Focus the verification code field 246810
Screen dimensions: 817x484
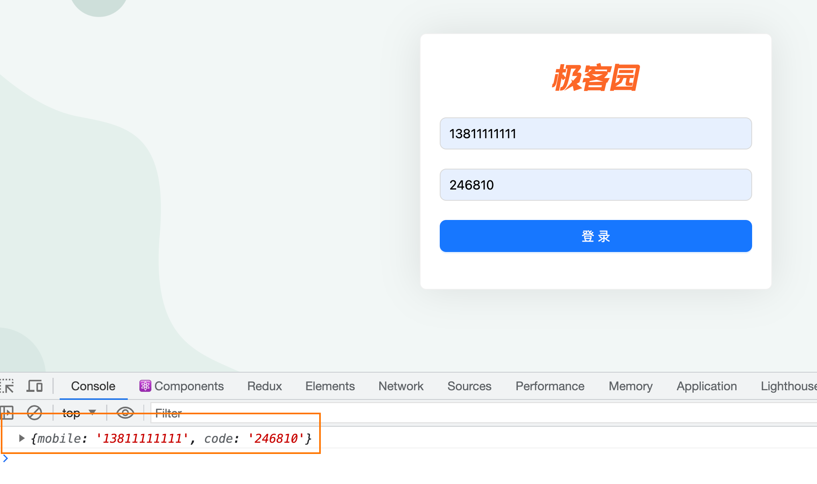596,185
